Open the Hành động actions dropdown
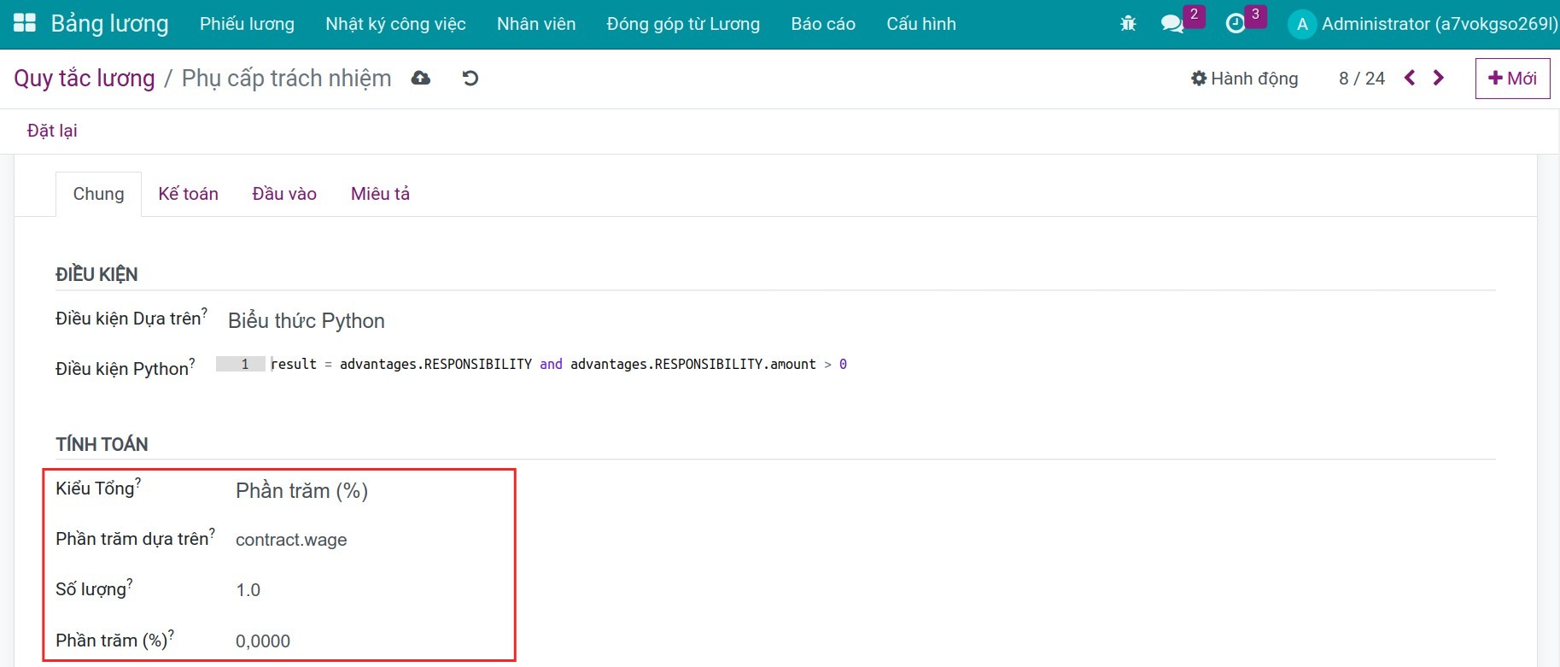 (x=1244, y=79)
